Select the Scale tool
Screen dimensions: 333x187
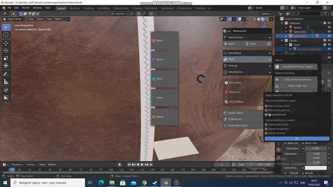tap(6, 58)
